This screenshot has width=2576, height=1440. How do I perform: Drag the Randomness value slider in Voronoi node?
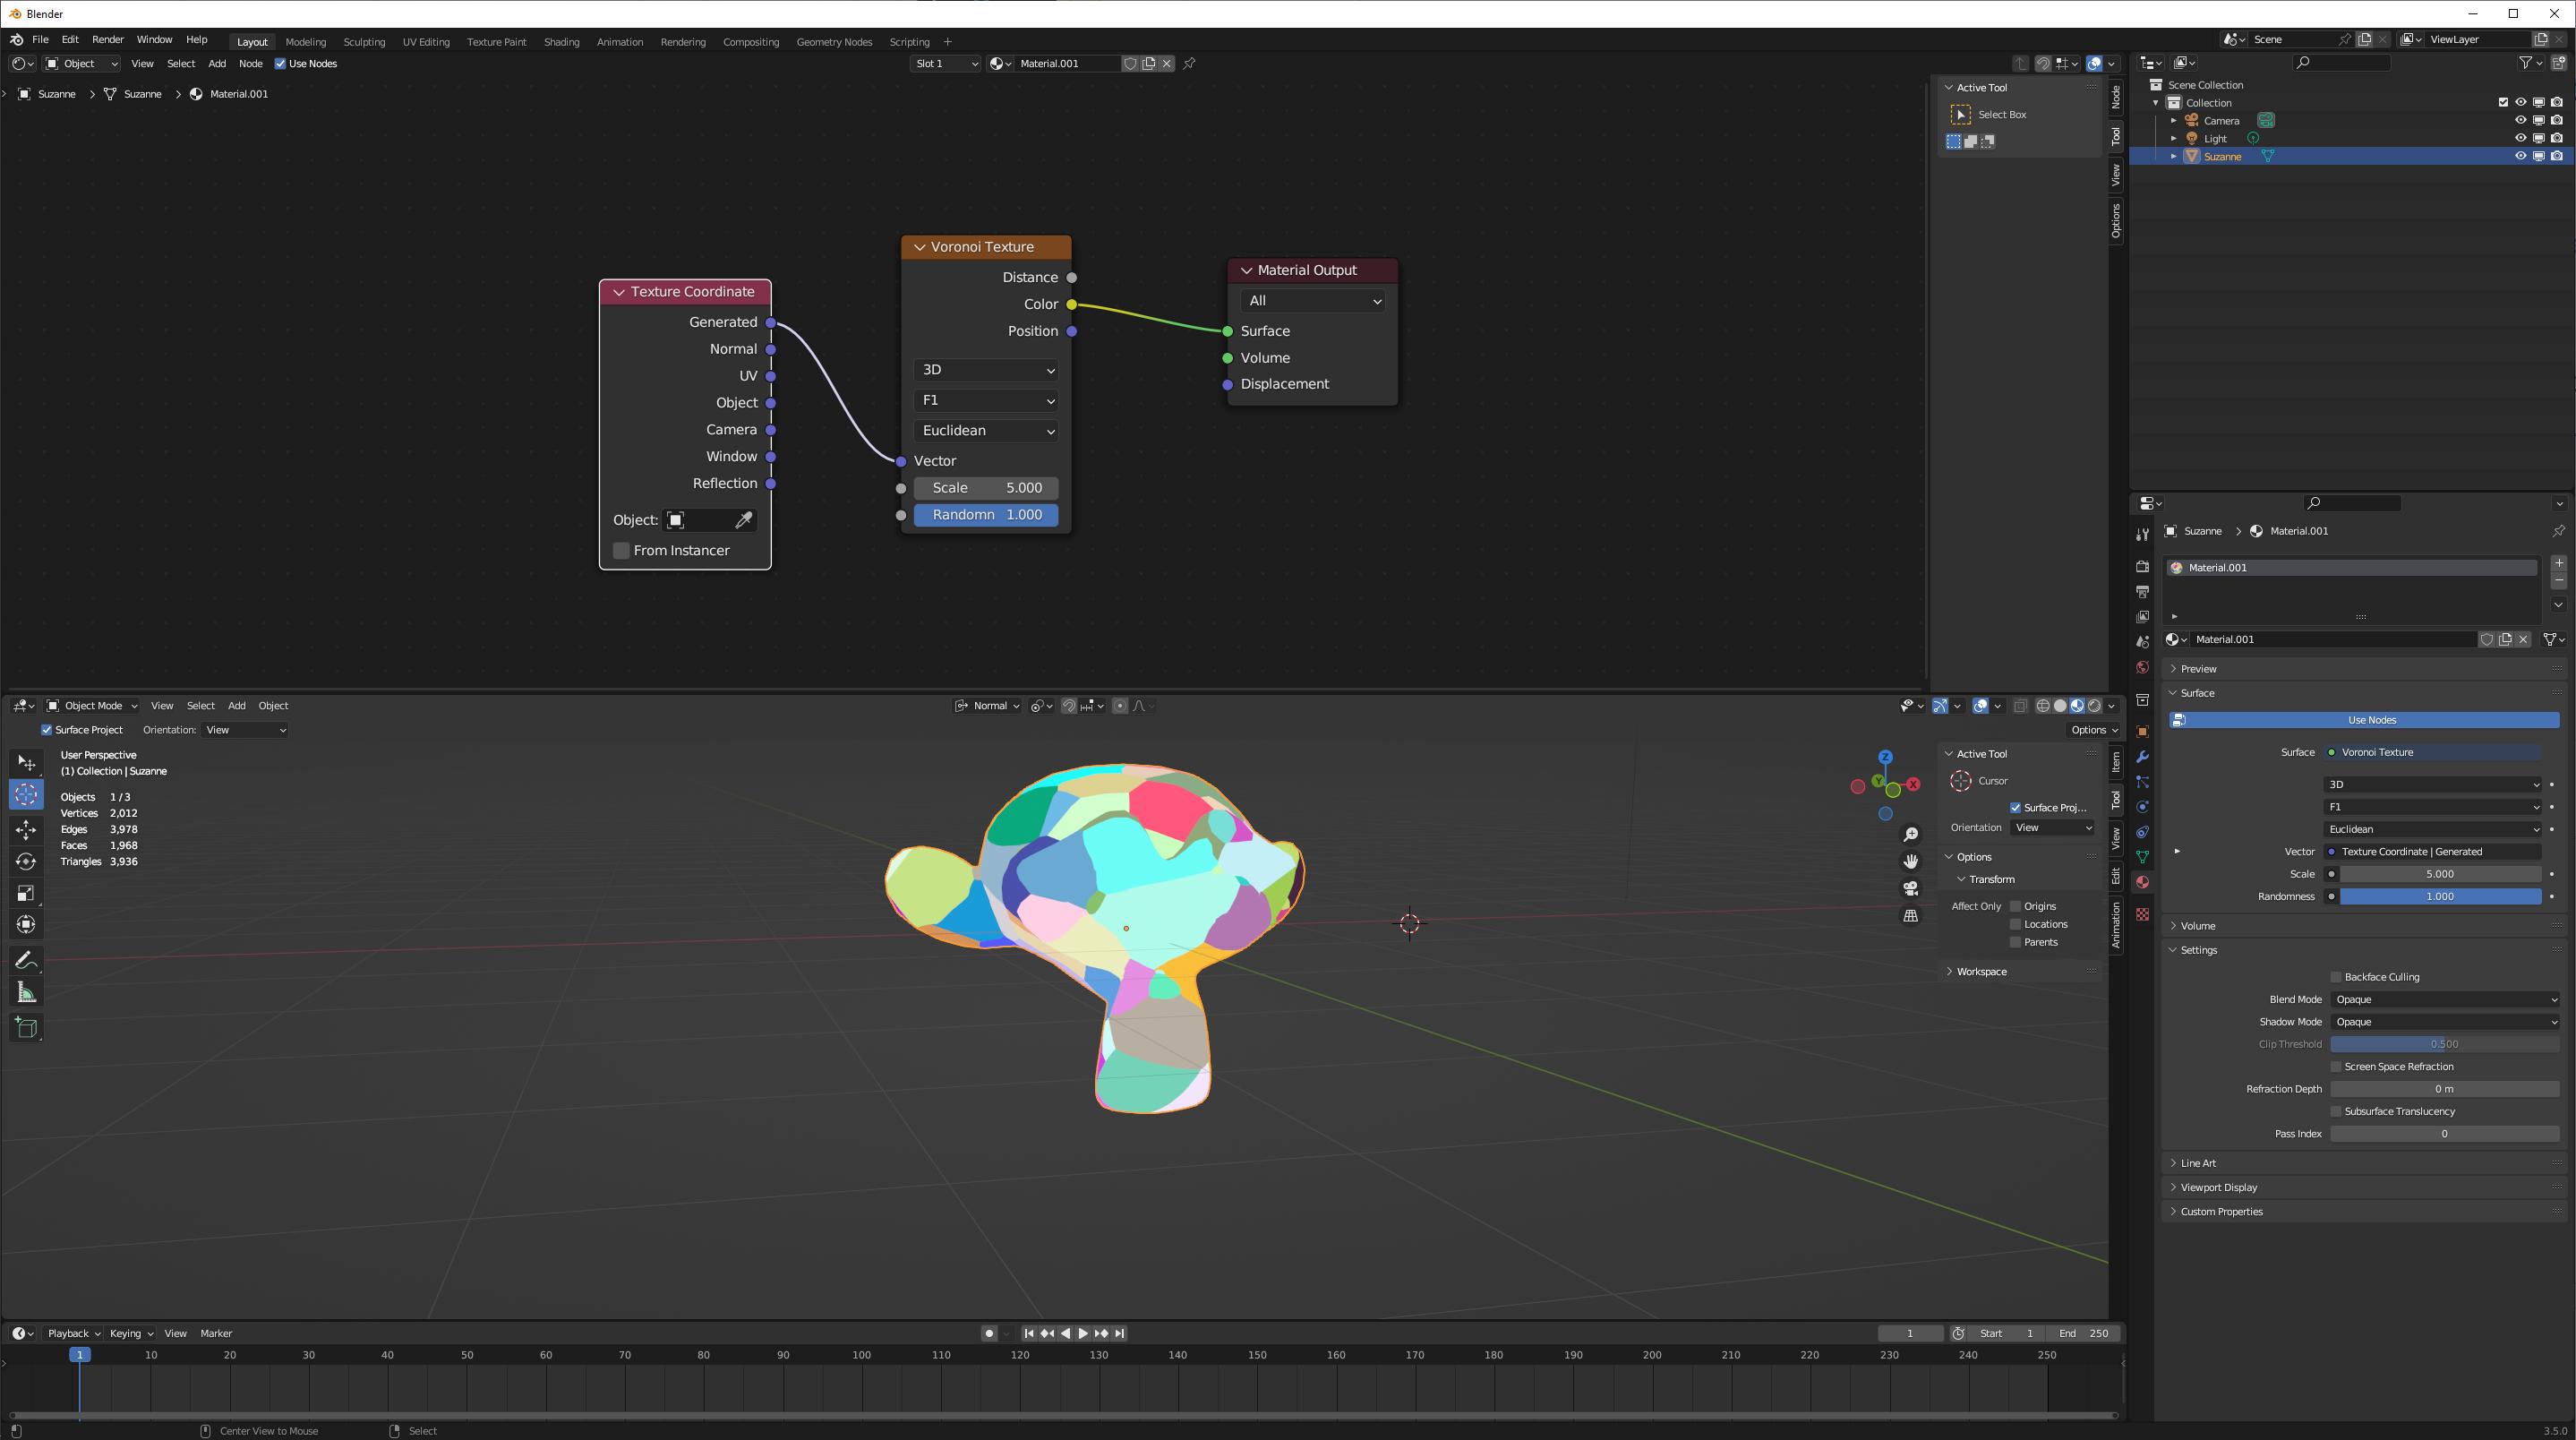click(986, 515)
